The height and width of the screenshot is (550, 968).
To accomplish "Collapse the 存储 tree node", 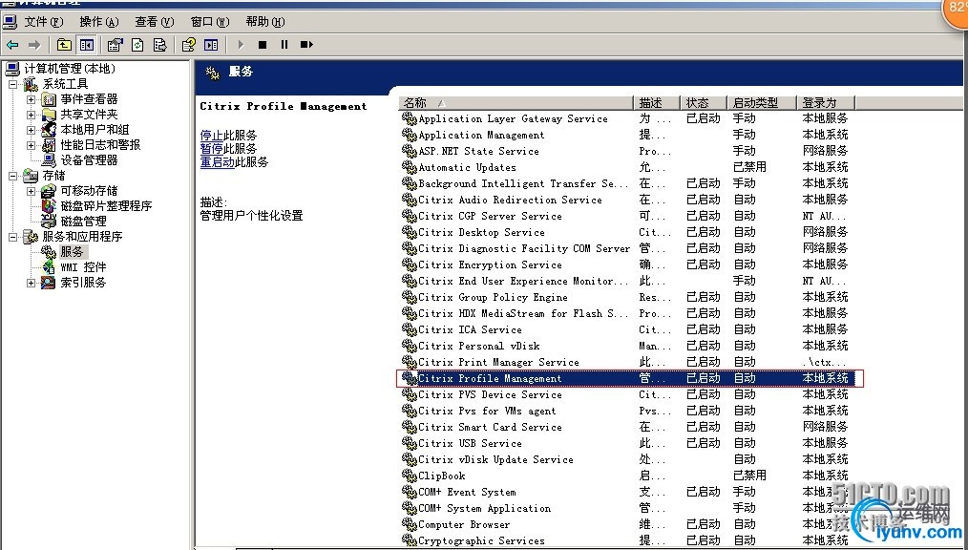I will (13, 176).
